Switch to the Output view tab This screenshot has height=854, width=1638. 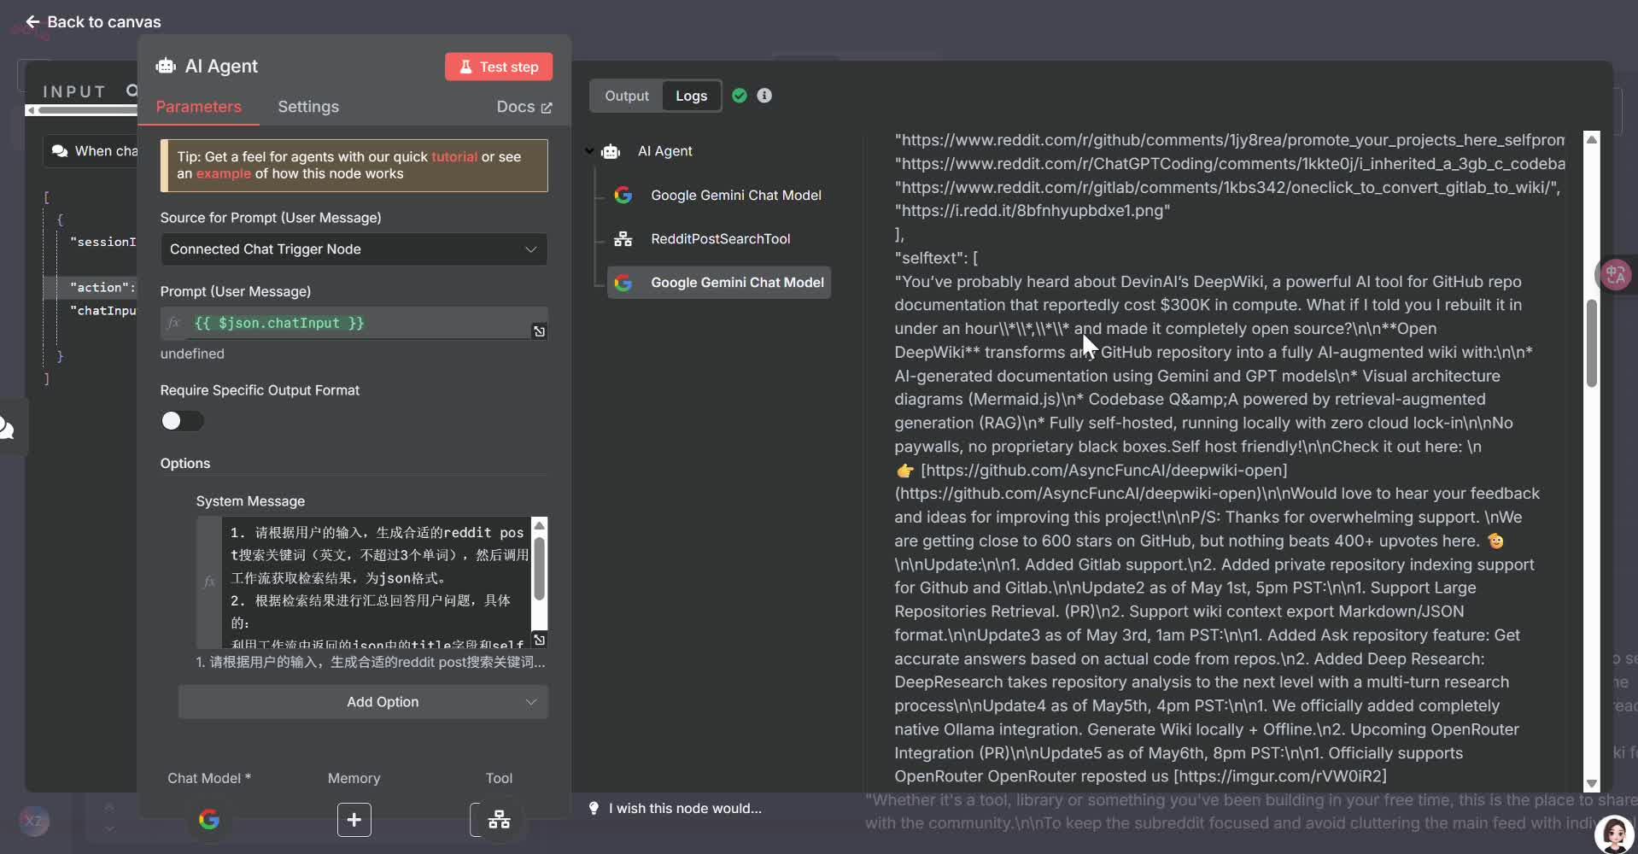pos(627,96)
